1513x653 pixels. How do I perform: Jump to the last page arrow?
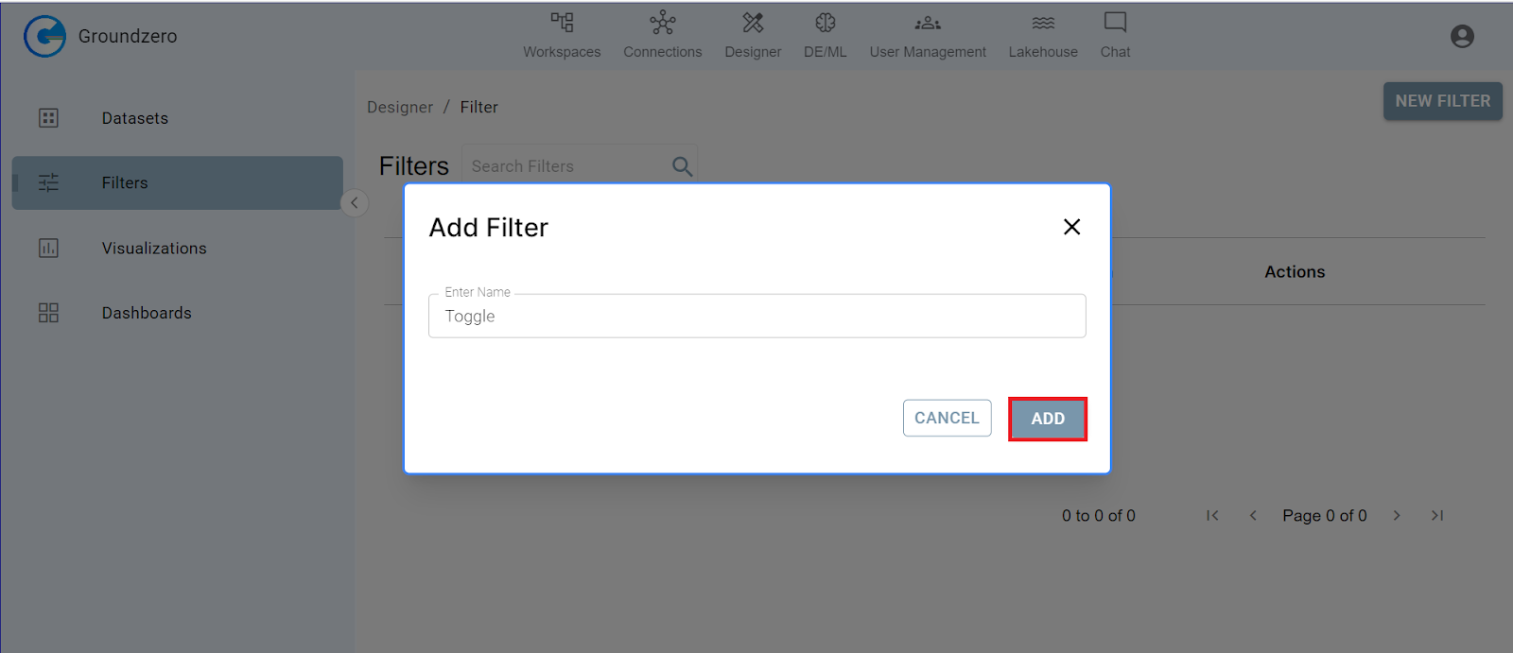coord(1437,515)
